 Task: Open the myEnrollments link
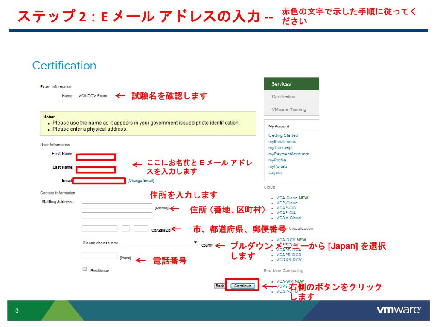[x=282, y=141]
